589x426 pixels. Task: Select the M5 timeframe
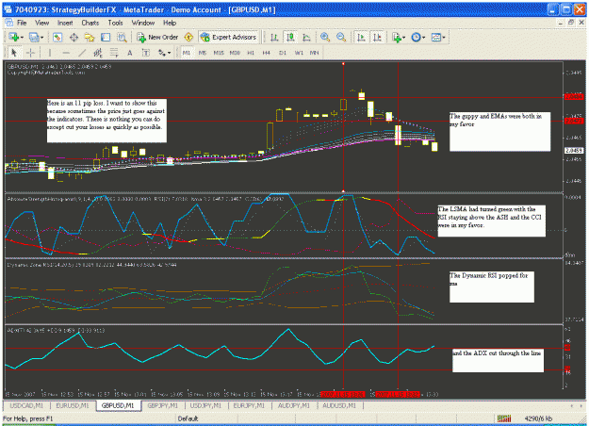203,53
